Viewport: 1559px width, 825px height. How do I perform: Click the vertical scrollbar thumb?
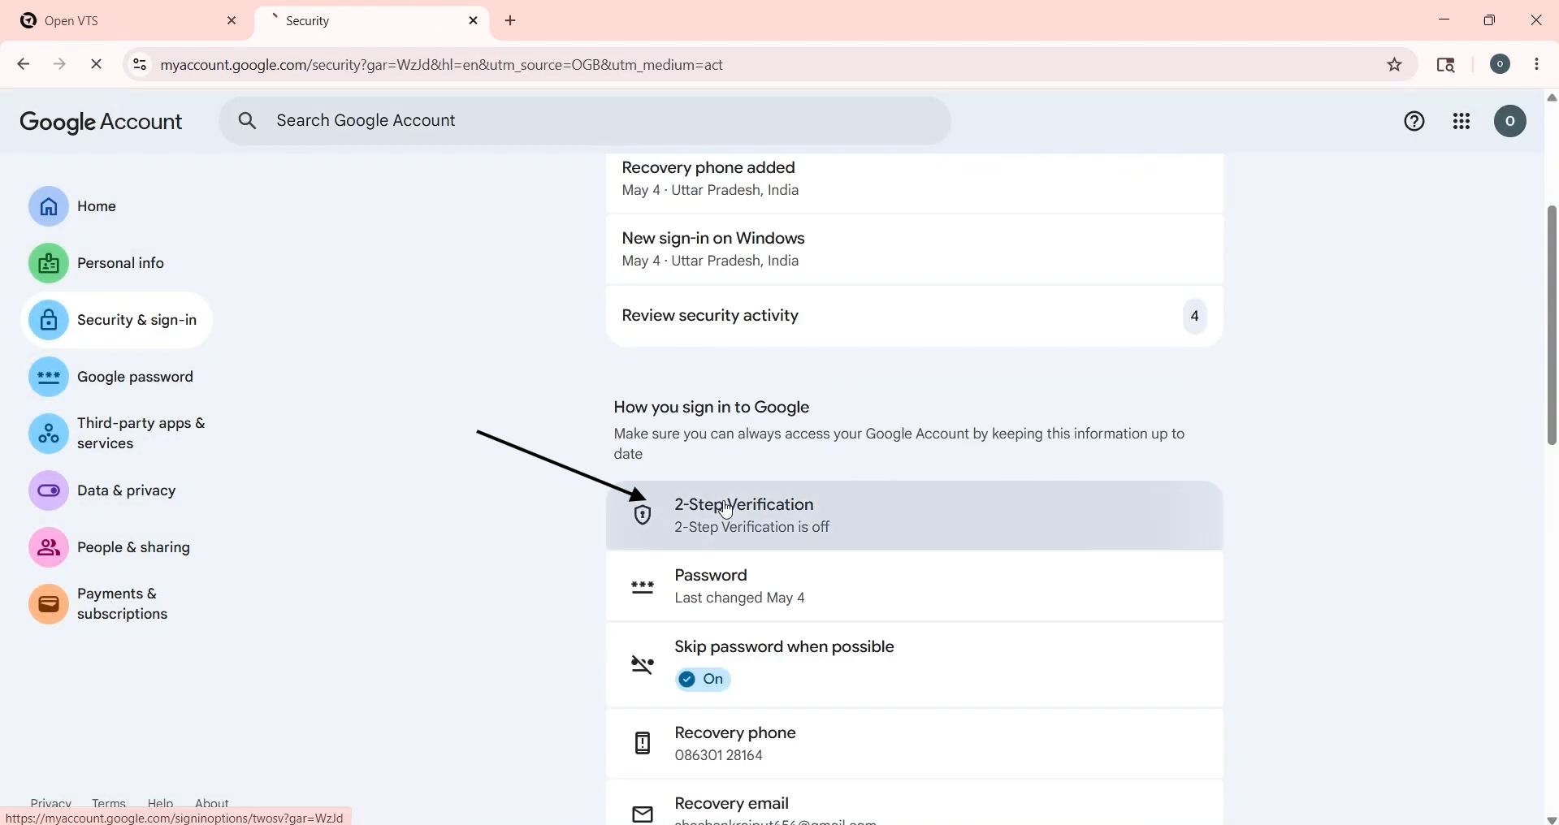[1552, 325]
